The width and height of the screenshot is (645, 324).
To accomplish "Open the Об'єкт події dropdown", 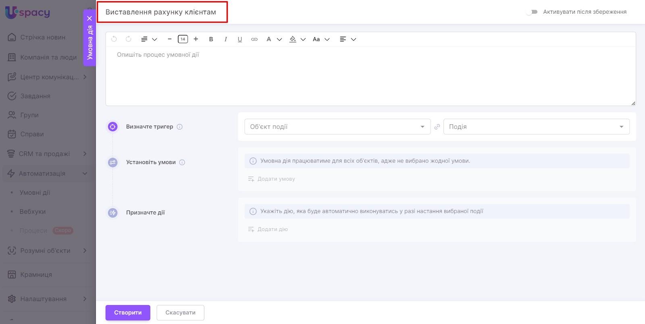I will (x=337, y=127).
